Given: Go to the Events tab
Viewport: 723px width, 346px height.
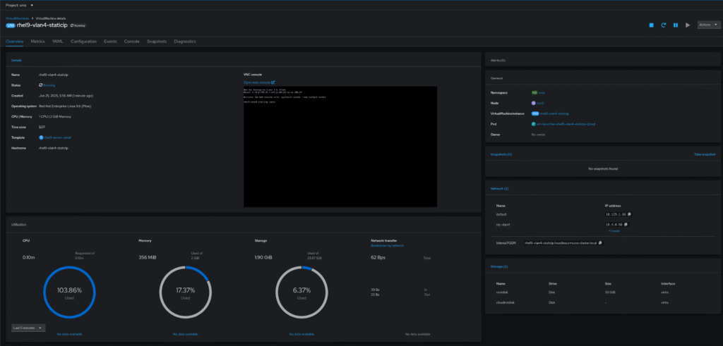Looking at the screenshot, I should (110, 42).
